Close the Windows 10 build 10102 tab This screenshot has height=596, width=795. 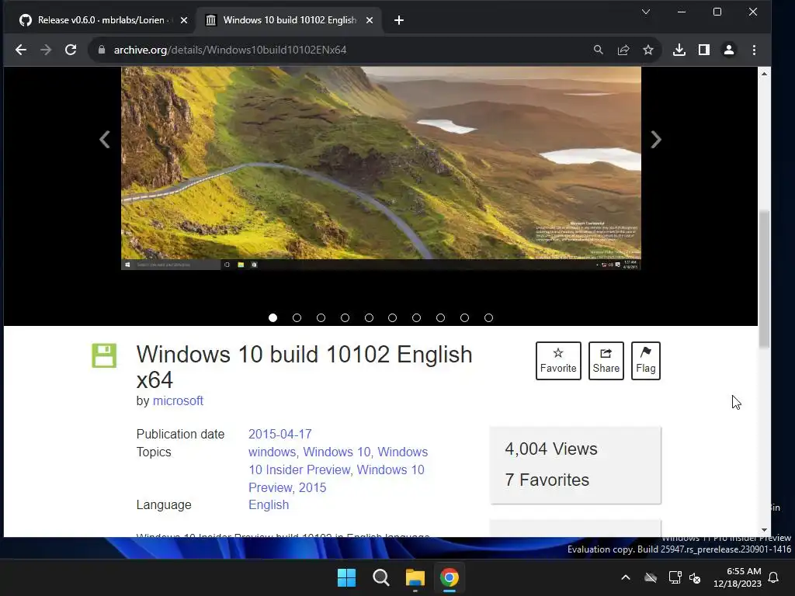click(x=370, y=20)
